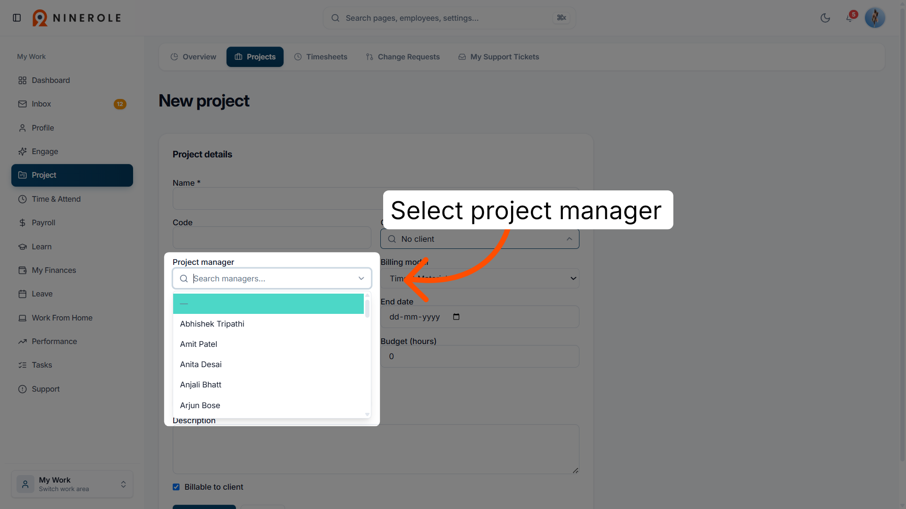Focus the global search bar

449,18
